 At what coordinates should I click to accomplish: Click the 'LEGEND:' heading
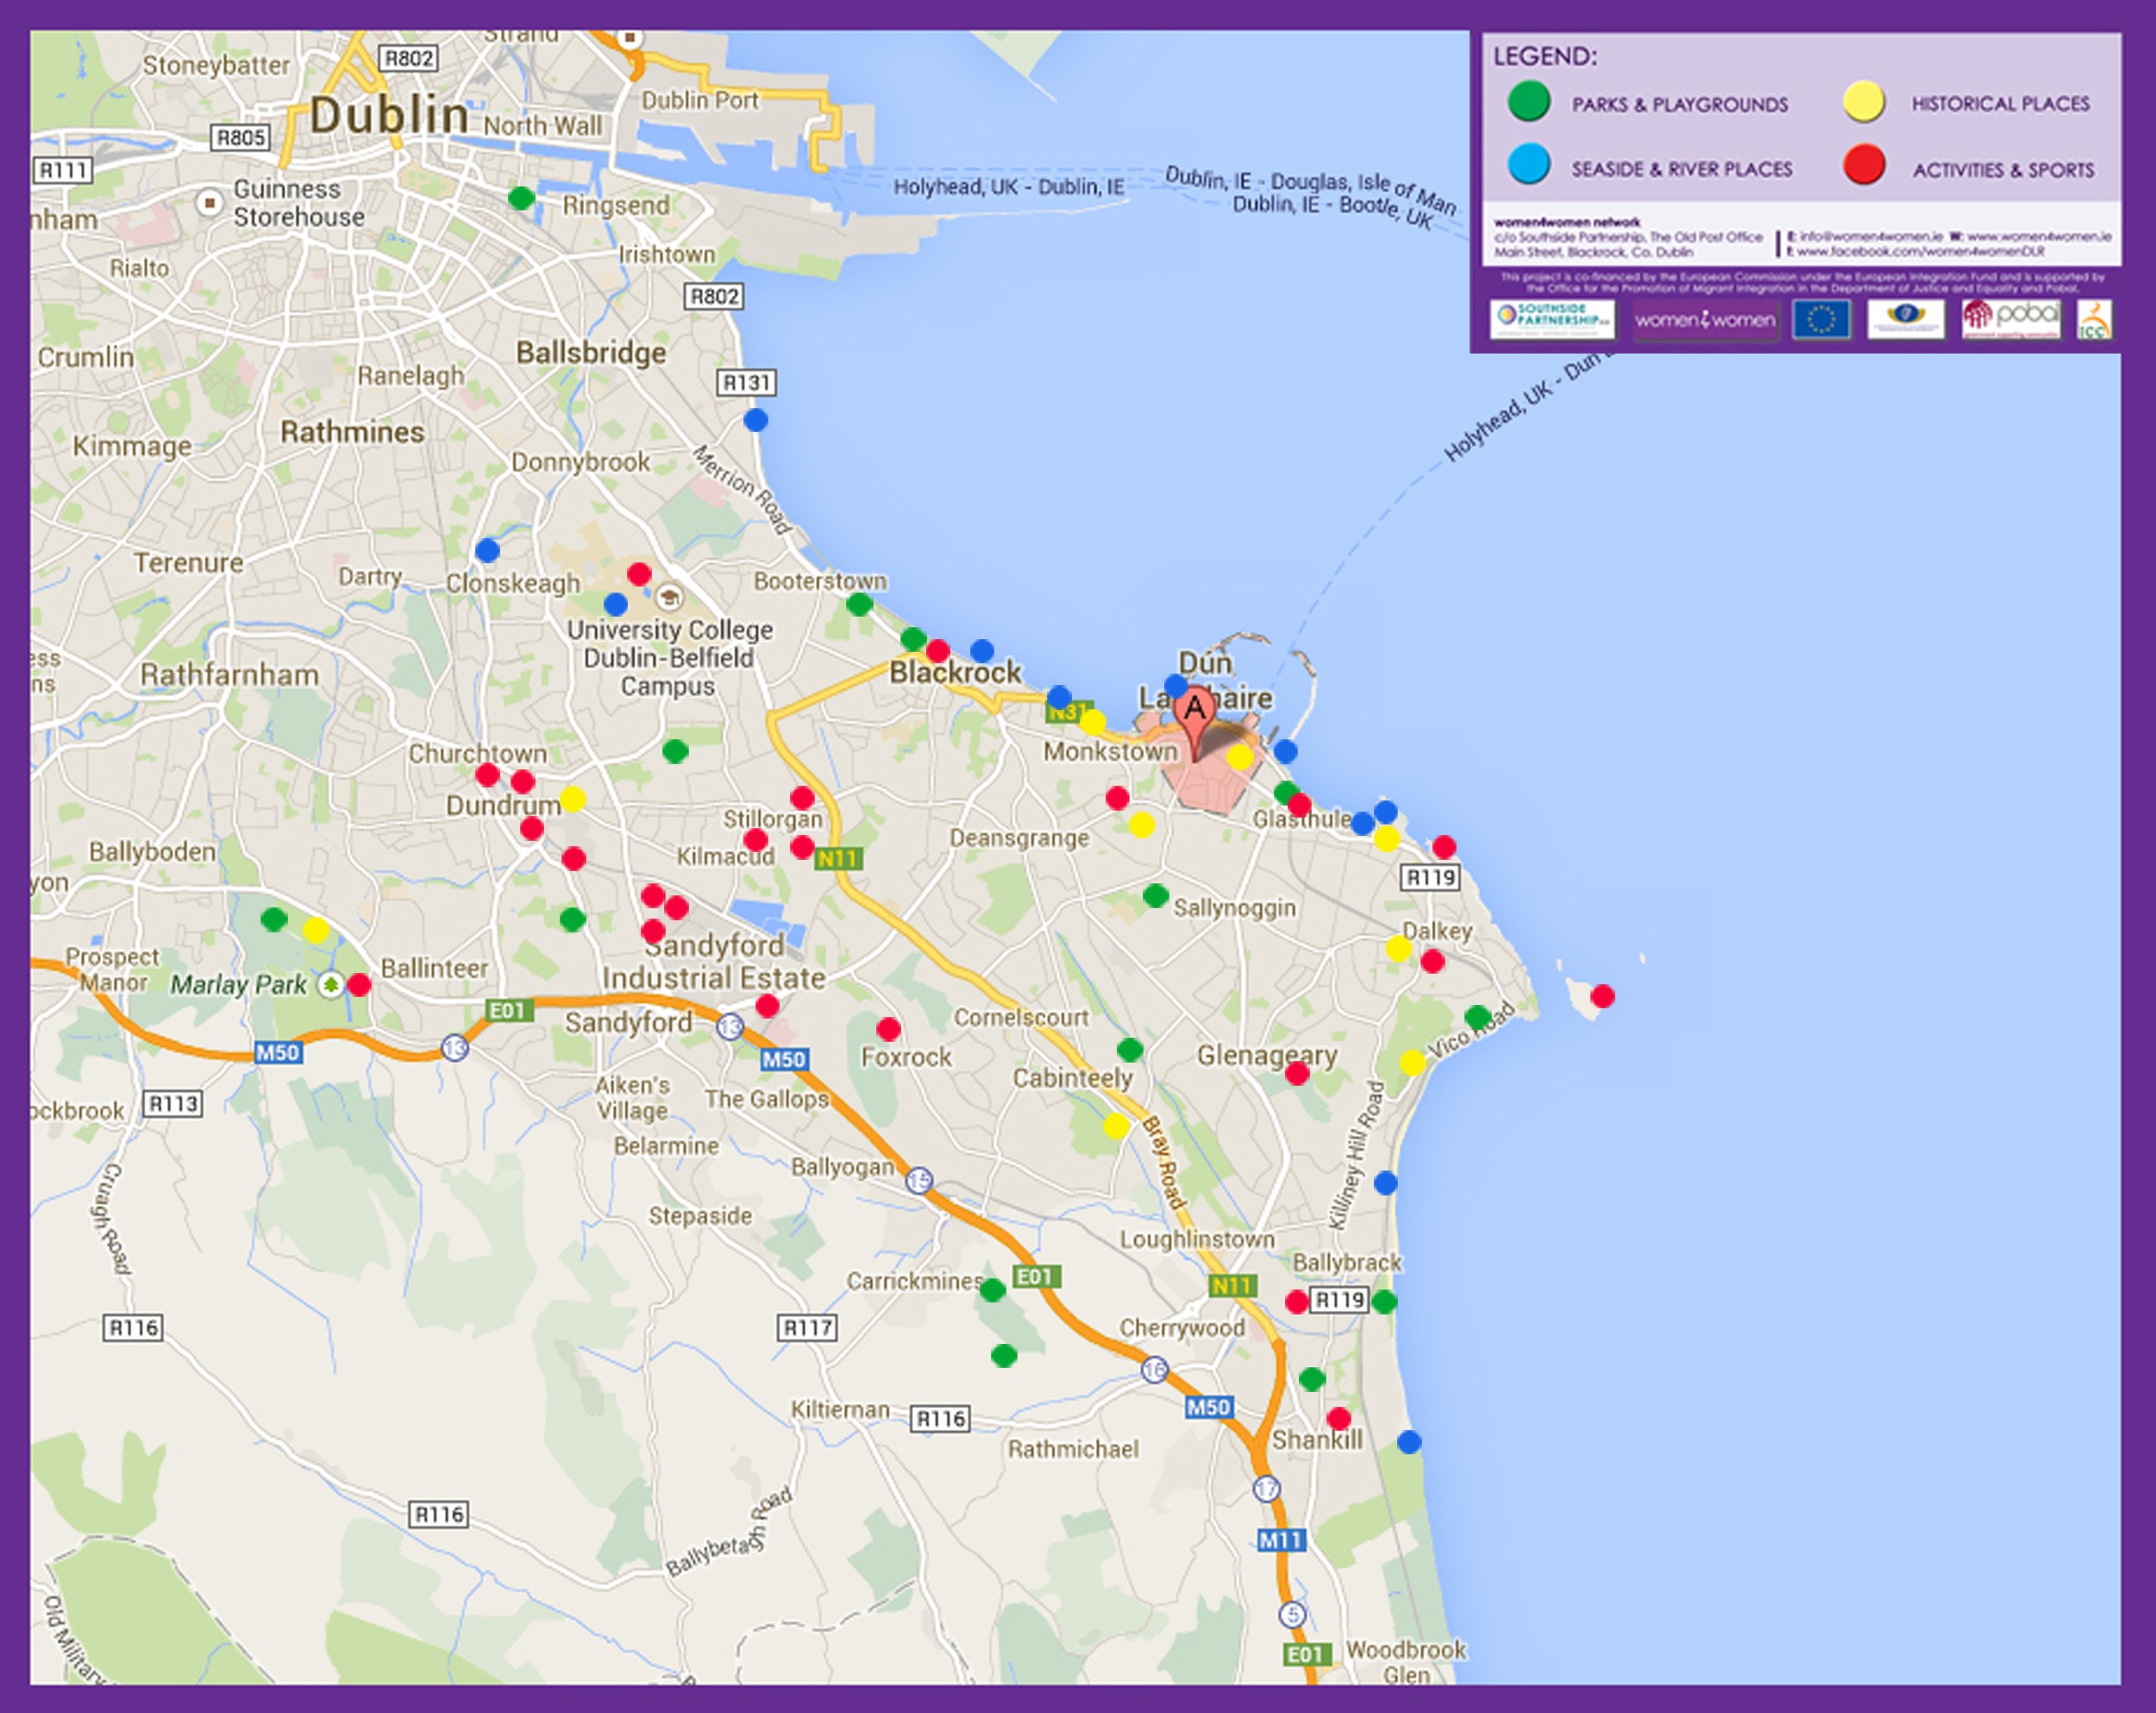click(1545, 56)
